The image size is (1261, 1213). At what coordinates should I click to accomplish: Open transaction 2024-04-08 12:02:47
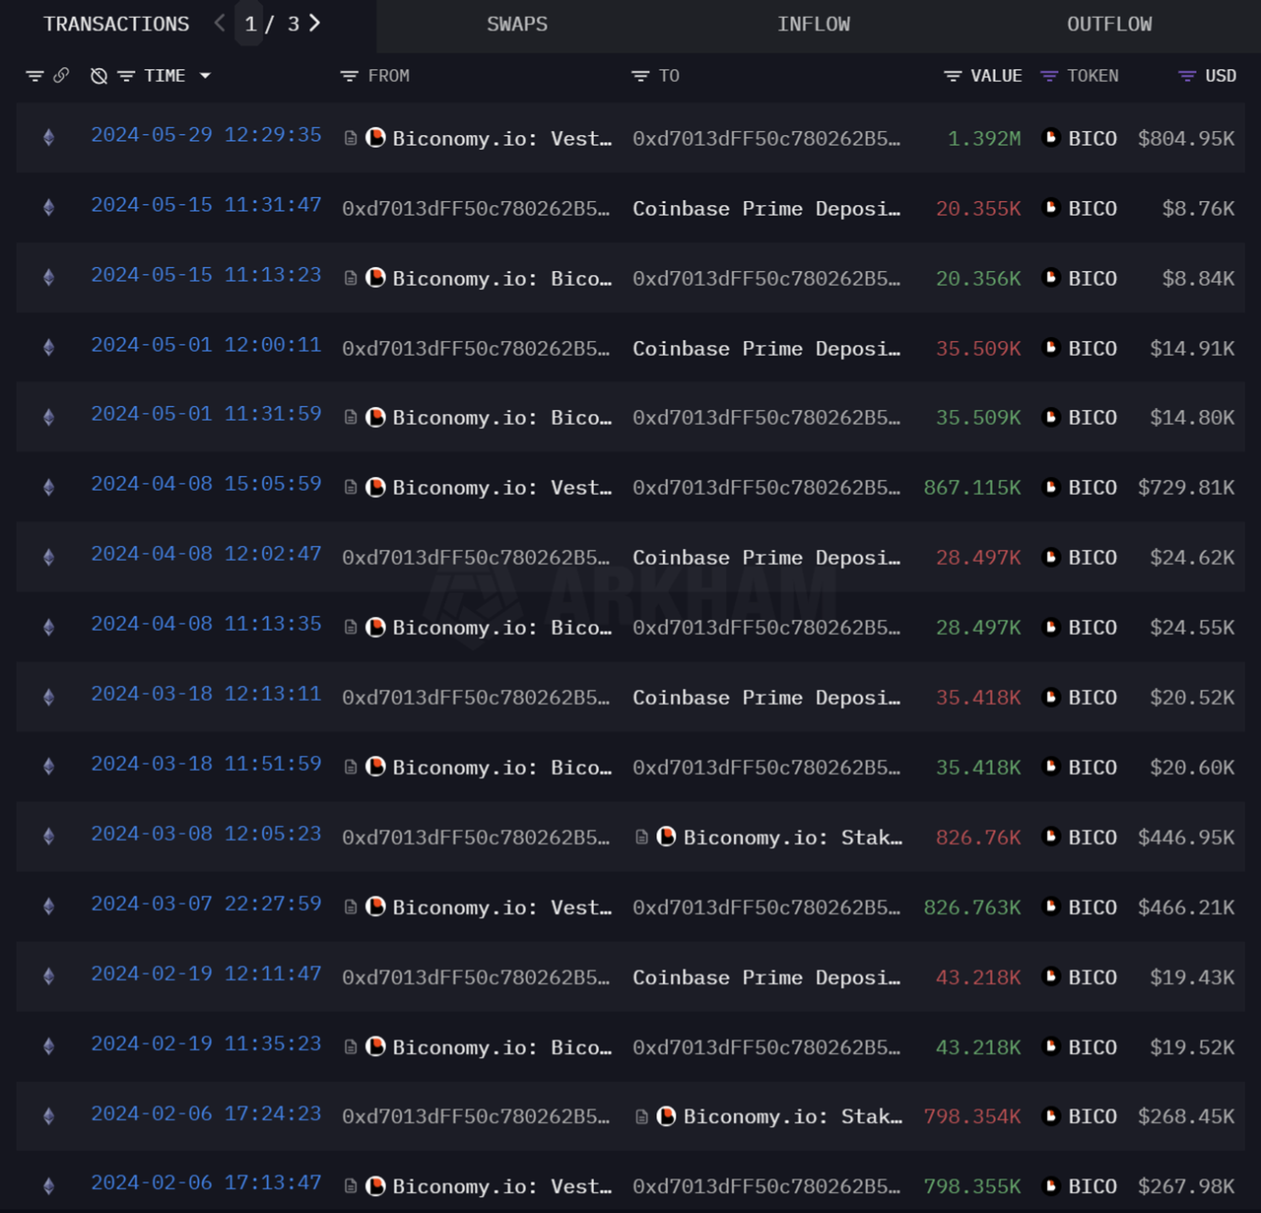click(x=206, y=554)
